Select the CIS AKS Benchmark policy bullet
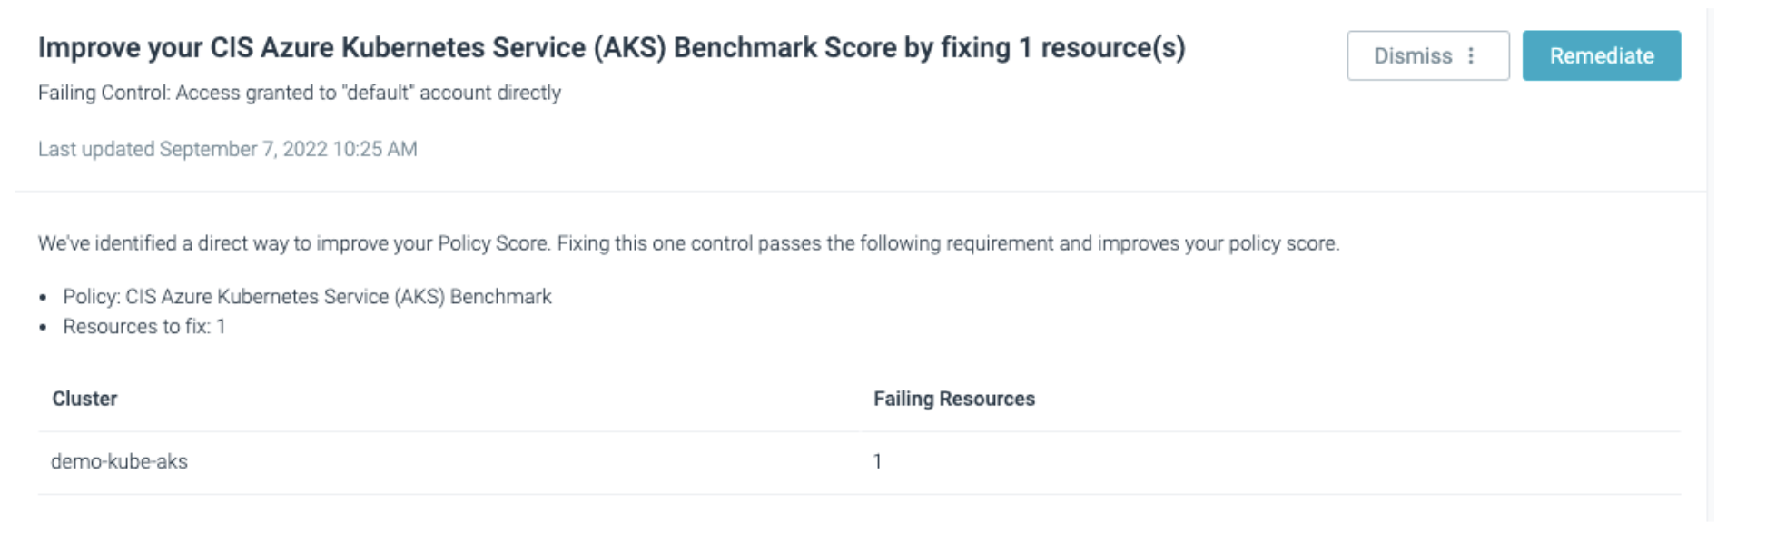Image resolution: width=1776 pixels, height=543 pixels. click(307, 295)
